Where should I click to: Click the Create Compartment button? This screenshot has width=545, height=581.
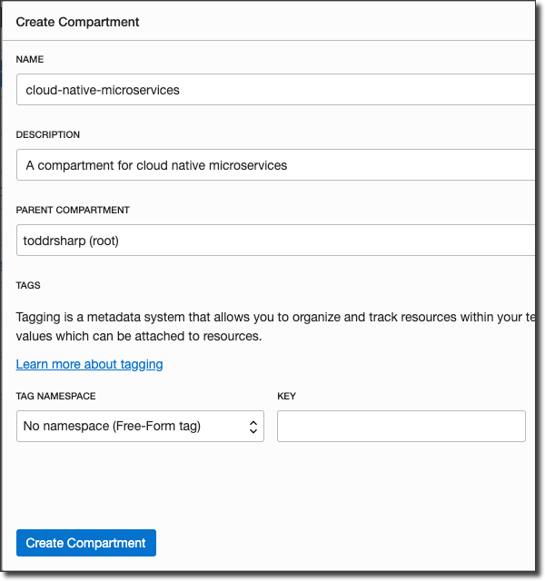[x=86, y=543]
